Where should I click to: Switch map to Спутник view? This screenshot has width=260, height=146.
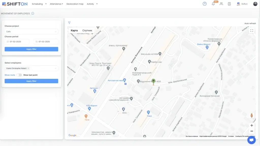[x=87, y=31]
